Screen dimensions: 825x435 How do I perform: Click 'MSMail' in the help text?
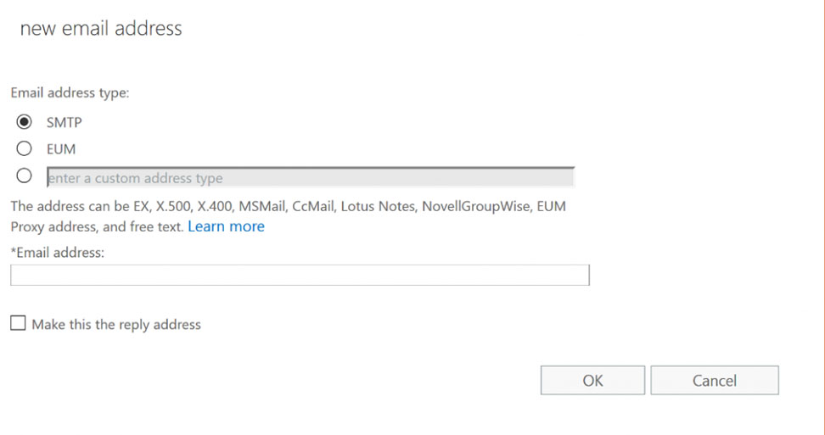point(262,206)
